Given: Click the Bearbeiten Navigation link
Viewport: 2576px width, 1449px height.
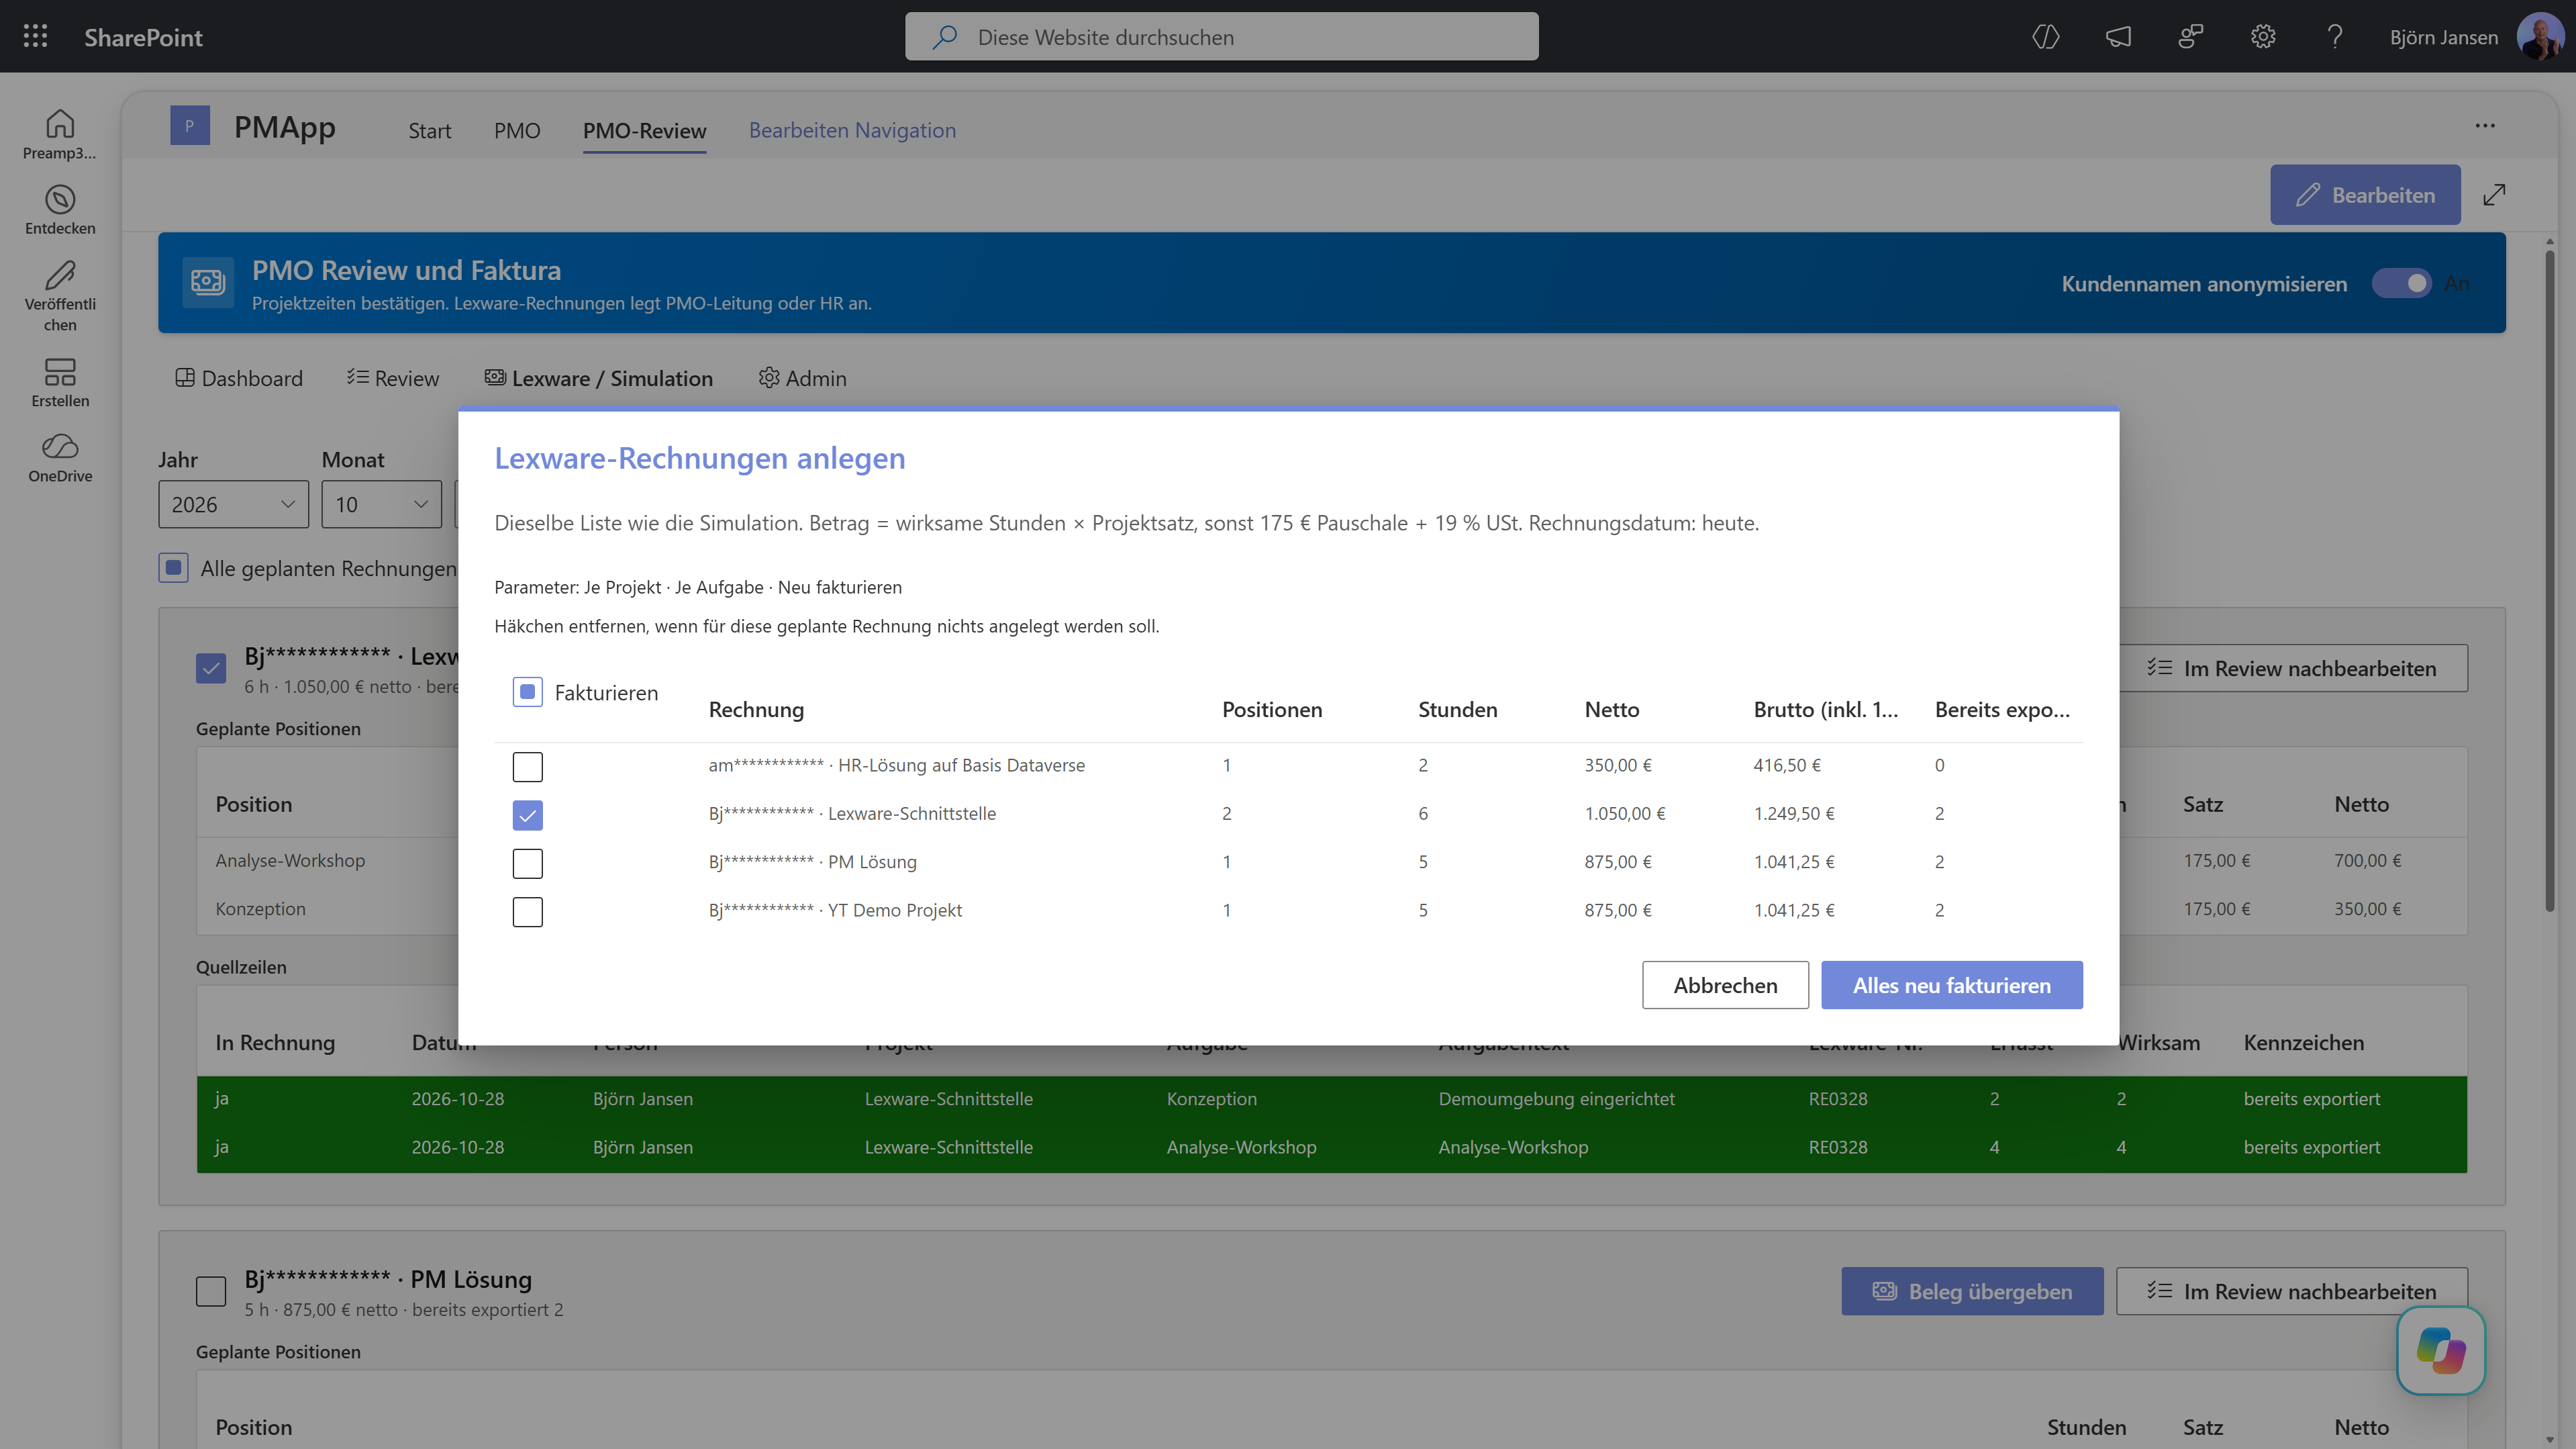Looking at the screenshot, I should (852, 130).
